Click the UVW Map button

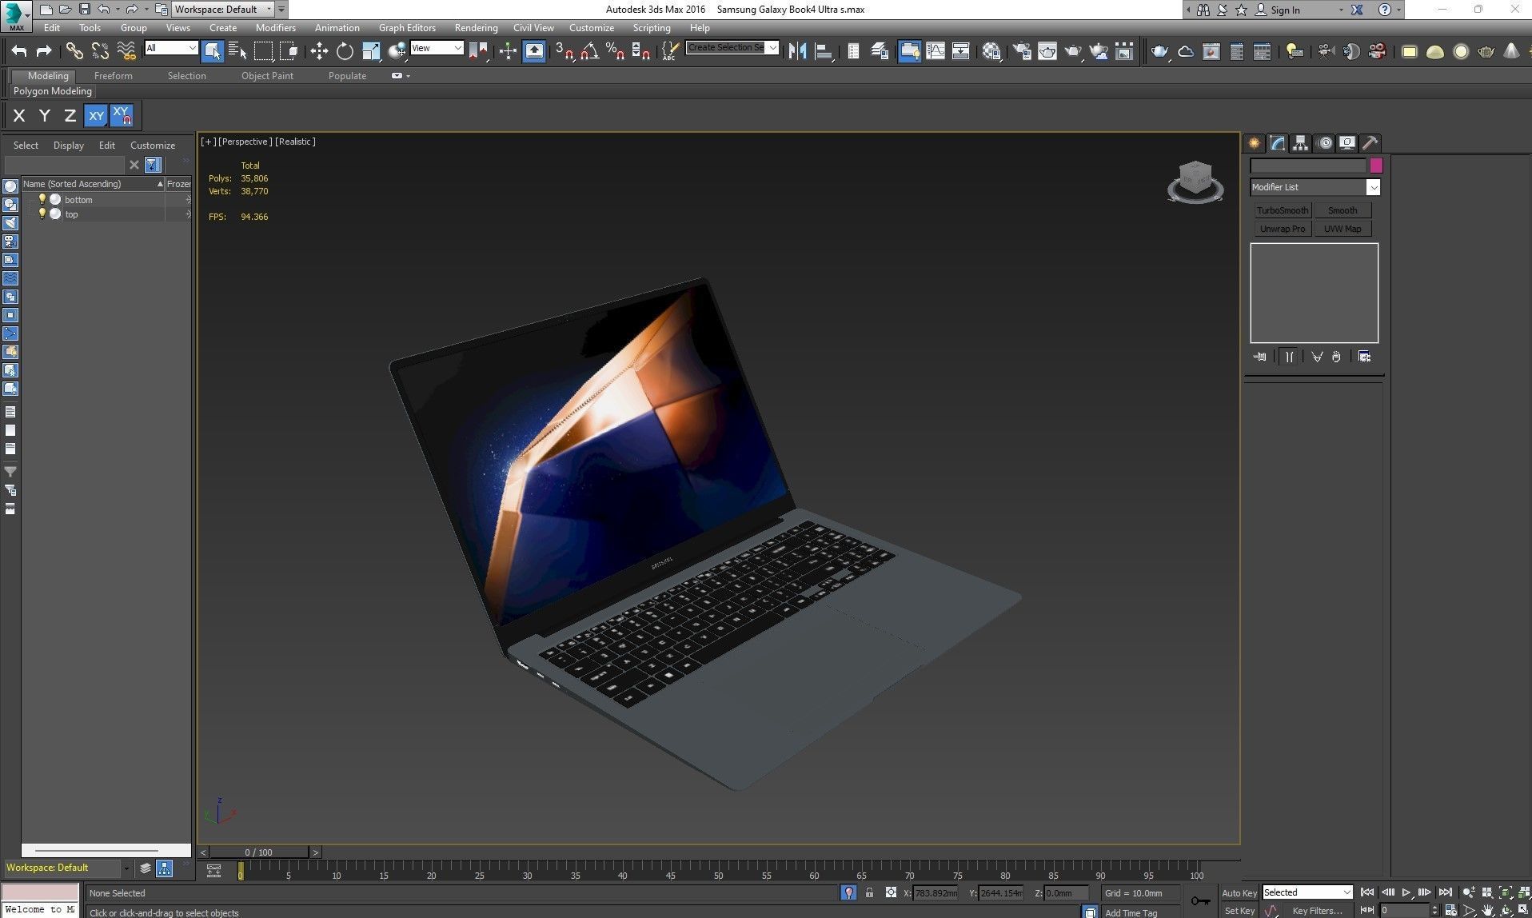click(1342, 229)
